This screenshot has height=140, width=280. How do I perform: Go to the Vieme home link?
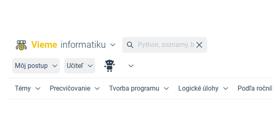(44, 45)
